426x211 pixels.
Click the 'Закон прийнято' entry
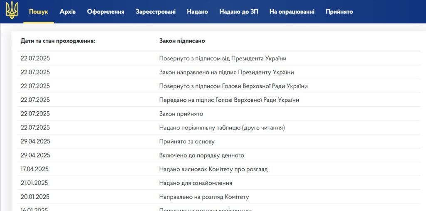(181, 114)
